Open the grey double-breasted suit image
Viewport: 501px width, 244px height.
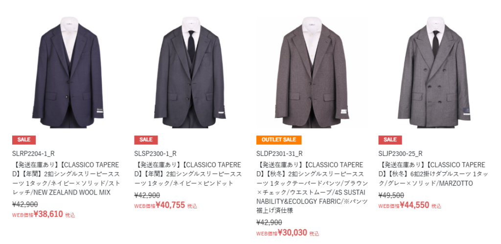pyautogui.click(x=434, y=71)
